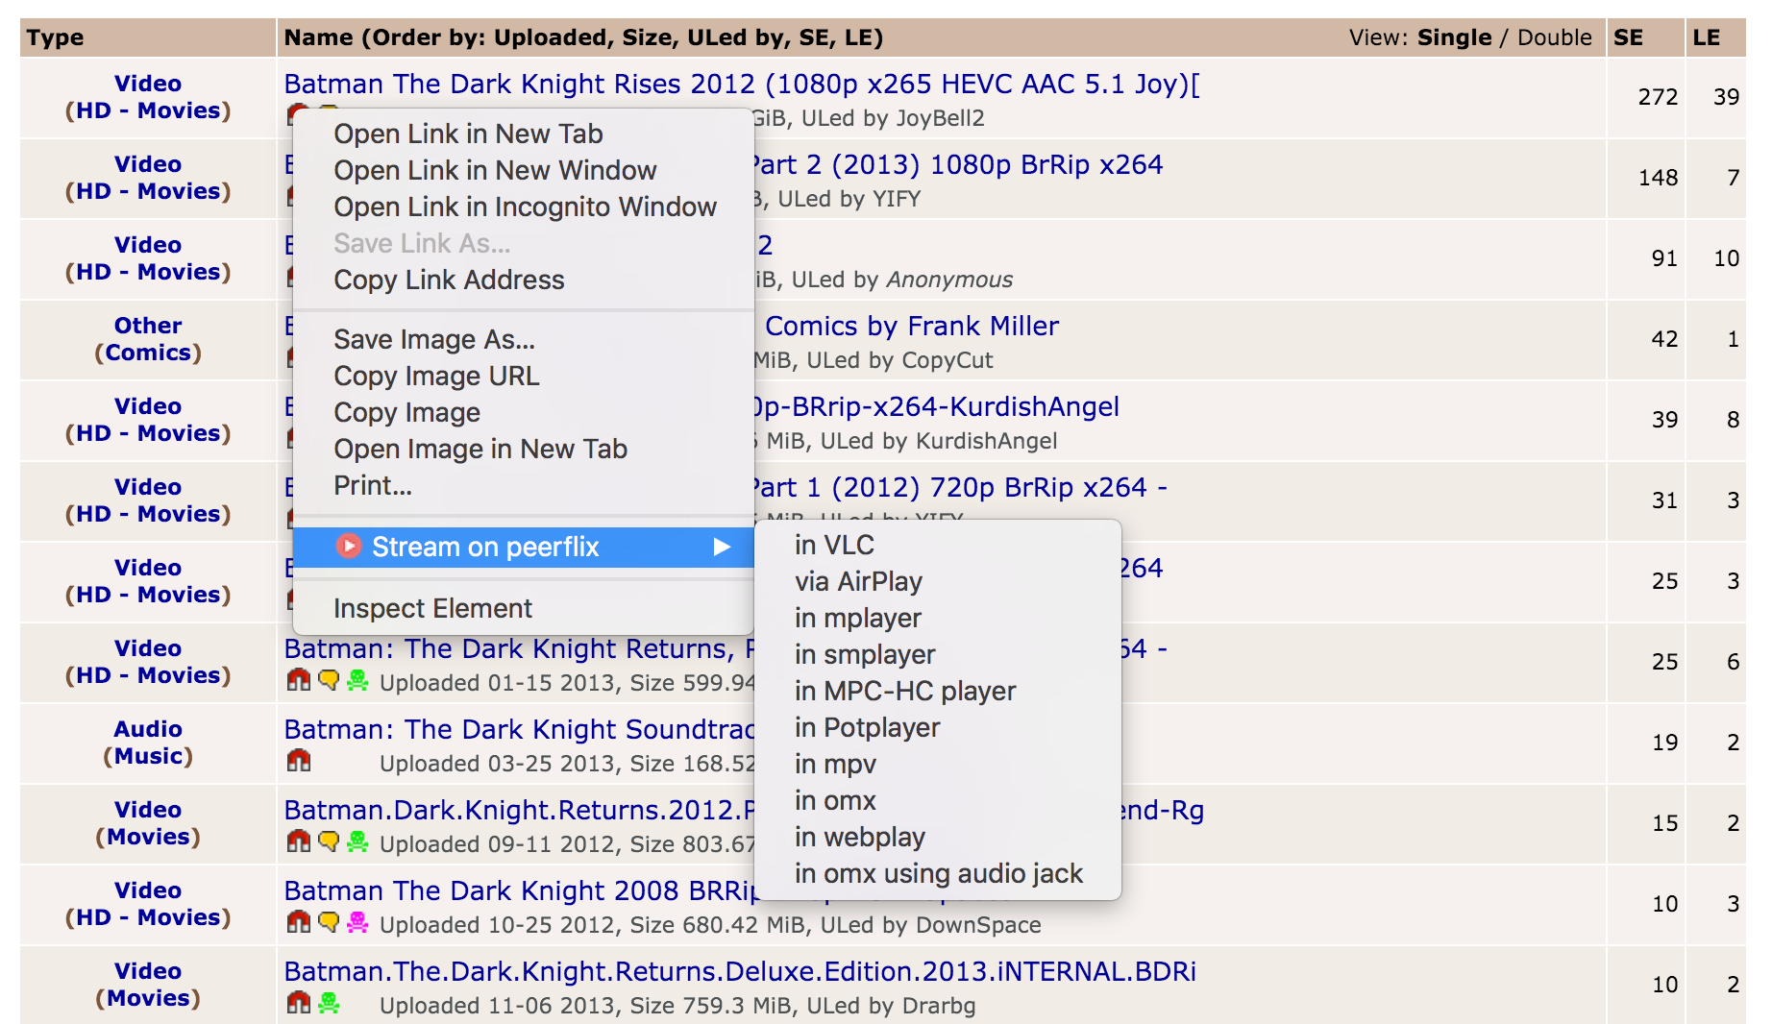Stream in VLC from peerflix submenu

pos(938,545)
